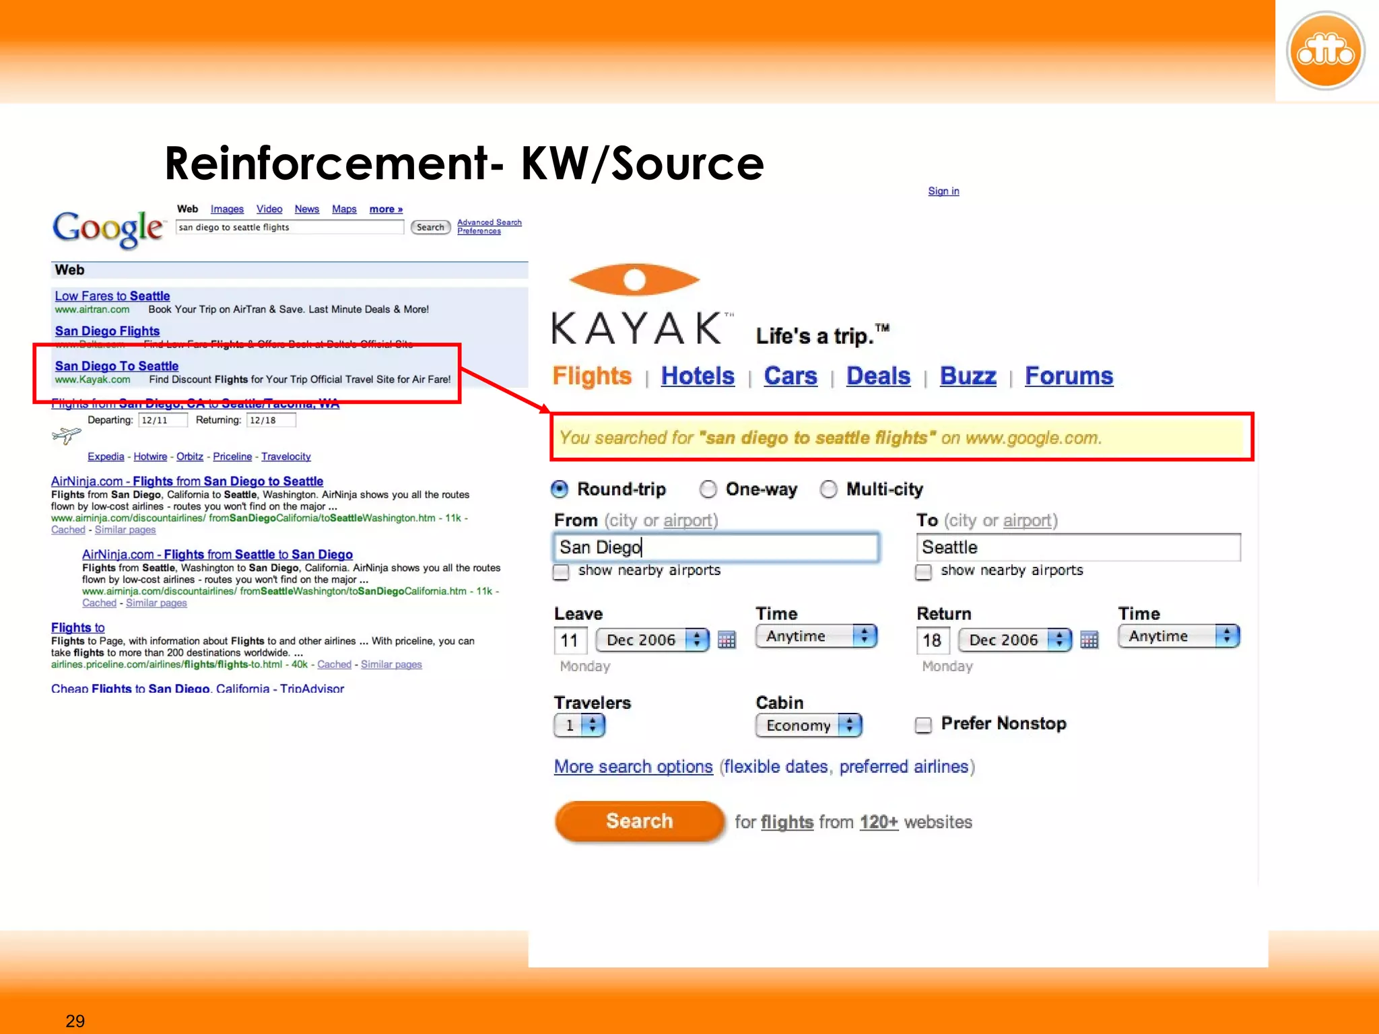The image size is (1379, 1034).
Task: Click the Google search query box
Action: tap(290, 228)
